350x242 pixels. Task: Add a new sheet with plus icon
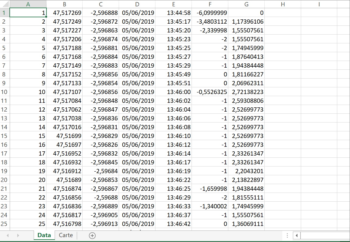[92, 236]
